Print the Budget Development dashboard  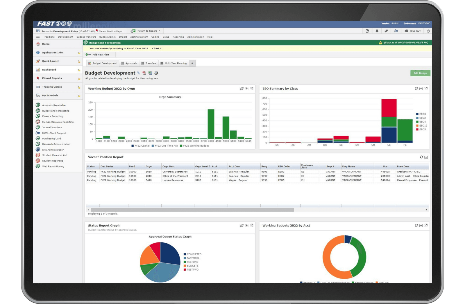point(156,73)
